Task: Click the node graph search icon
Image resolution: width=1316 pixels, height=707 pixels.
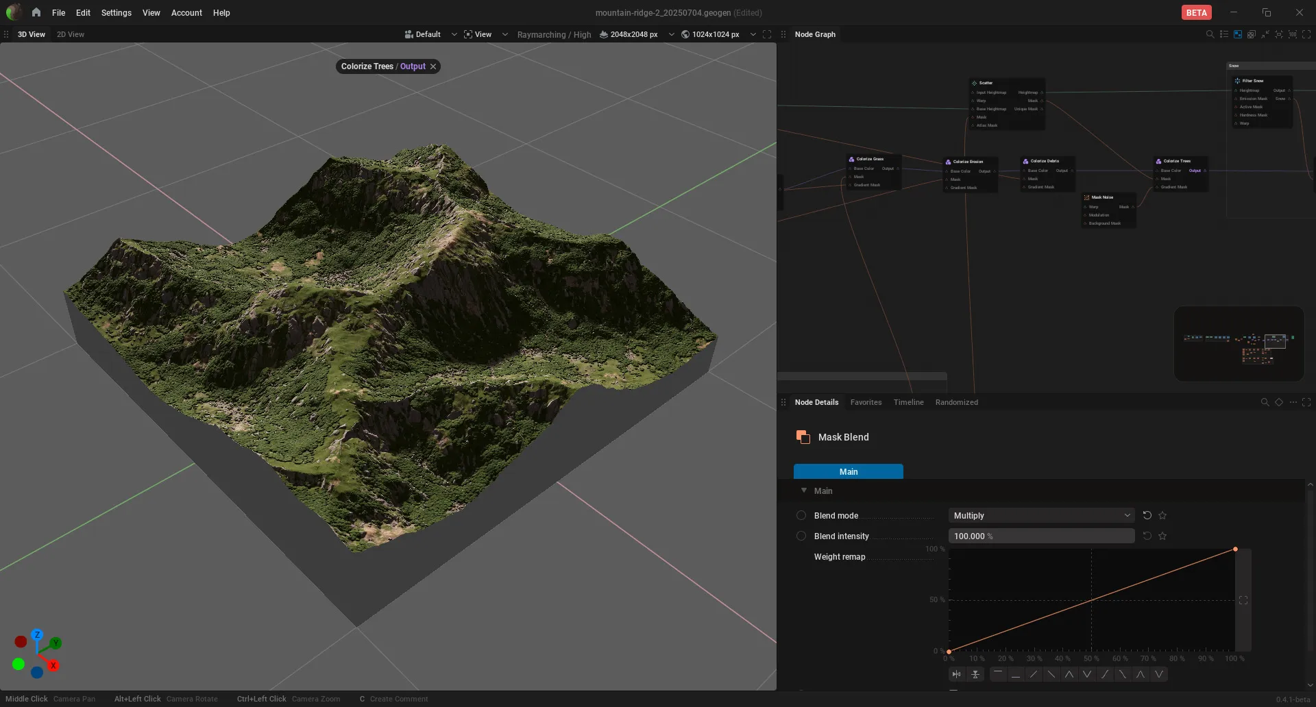Action: (x=1210, y=34)
